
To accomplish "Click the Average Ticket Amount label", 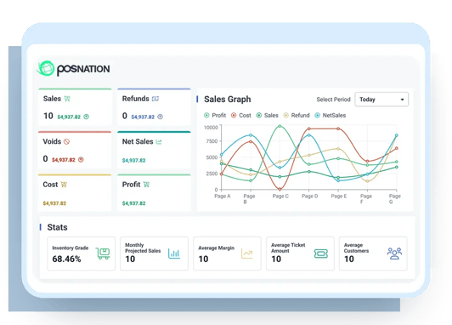I will click(x=288, y=248).
